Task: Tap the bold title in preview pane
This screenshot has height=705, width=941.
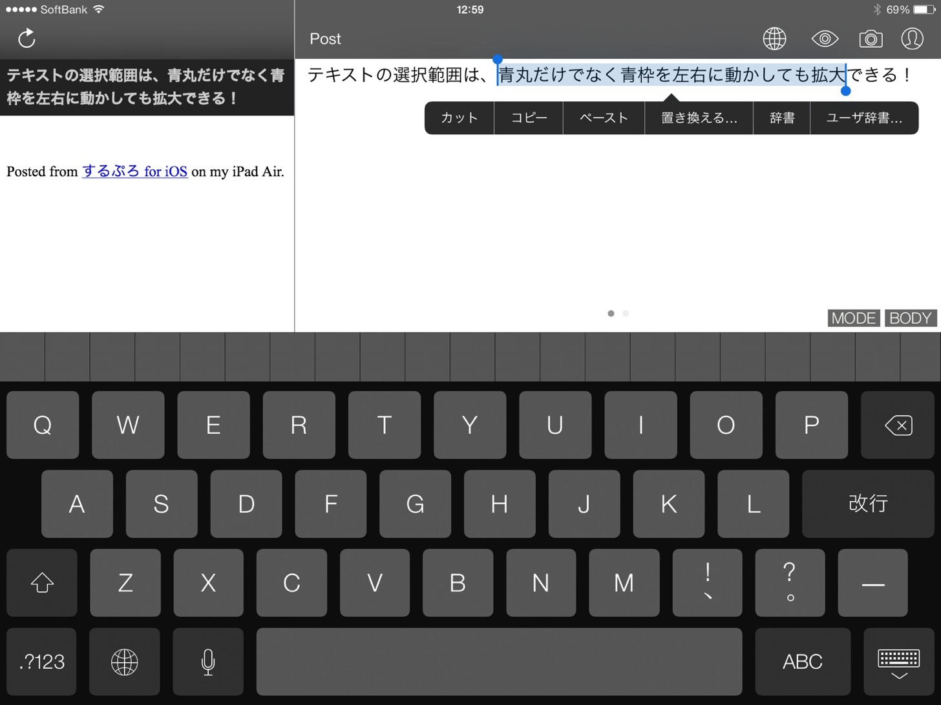Action: 146,87
